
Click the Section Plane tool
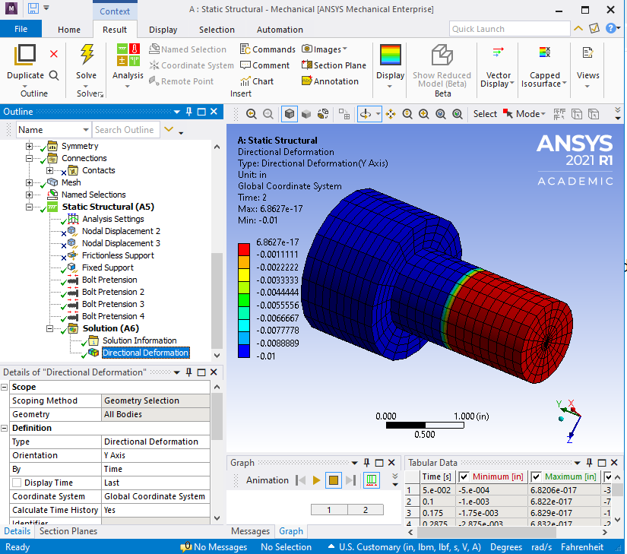tap(334, 65)
